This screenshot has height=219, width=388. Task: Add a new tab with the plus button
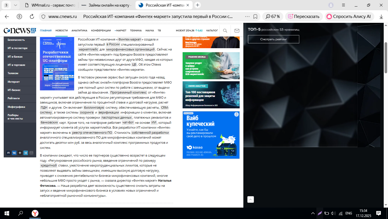pos(197,5)
